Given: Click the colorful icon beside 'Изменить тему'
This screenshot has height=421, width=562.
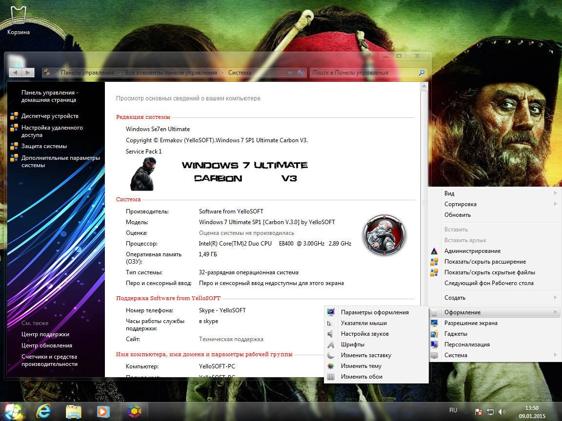Looking at the screenshot, I should 330,366.
